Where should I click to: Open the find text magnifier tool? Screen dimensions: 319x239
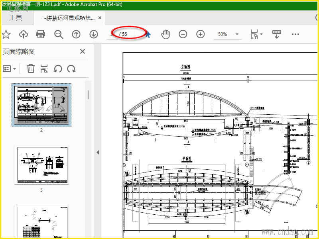click(59, 34)
